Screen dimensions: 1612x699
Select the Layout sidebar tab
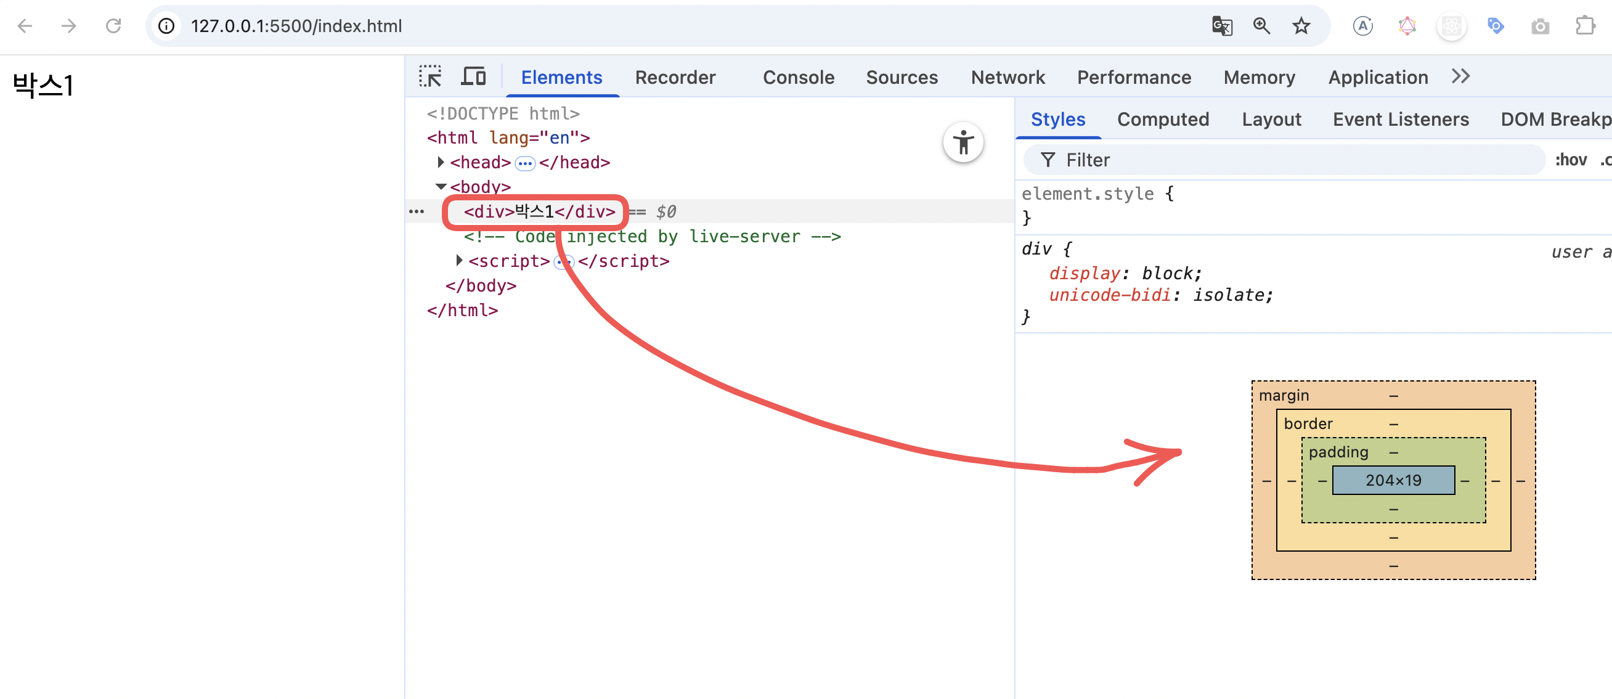[x=1271, y=119]
